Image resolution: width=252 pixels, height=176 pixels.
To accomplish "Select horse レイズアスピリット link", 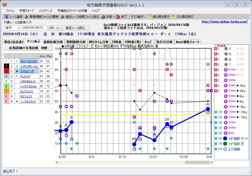I will click(29, 86).
